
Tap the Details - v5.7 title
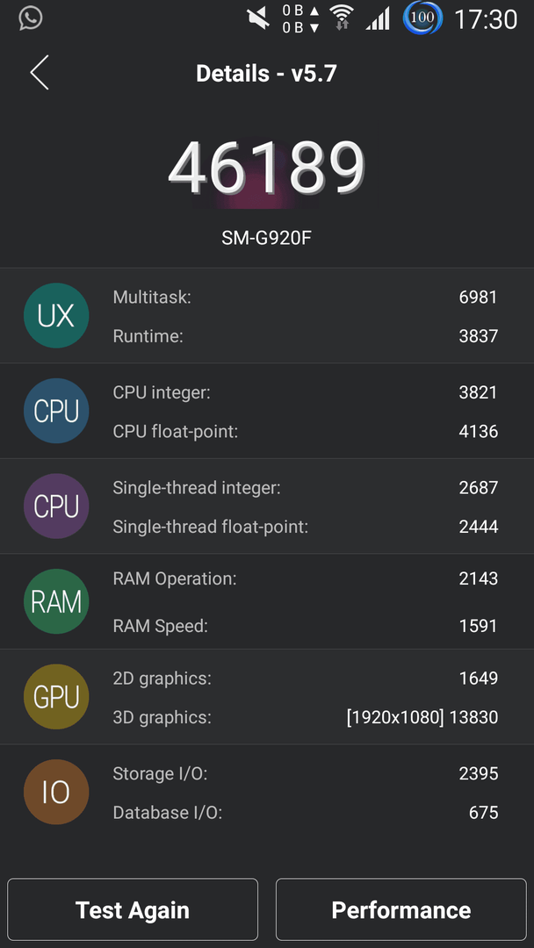click(x=266, y=74)
